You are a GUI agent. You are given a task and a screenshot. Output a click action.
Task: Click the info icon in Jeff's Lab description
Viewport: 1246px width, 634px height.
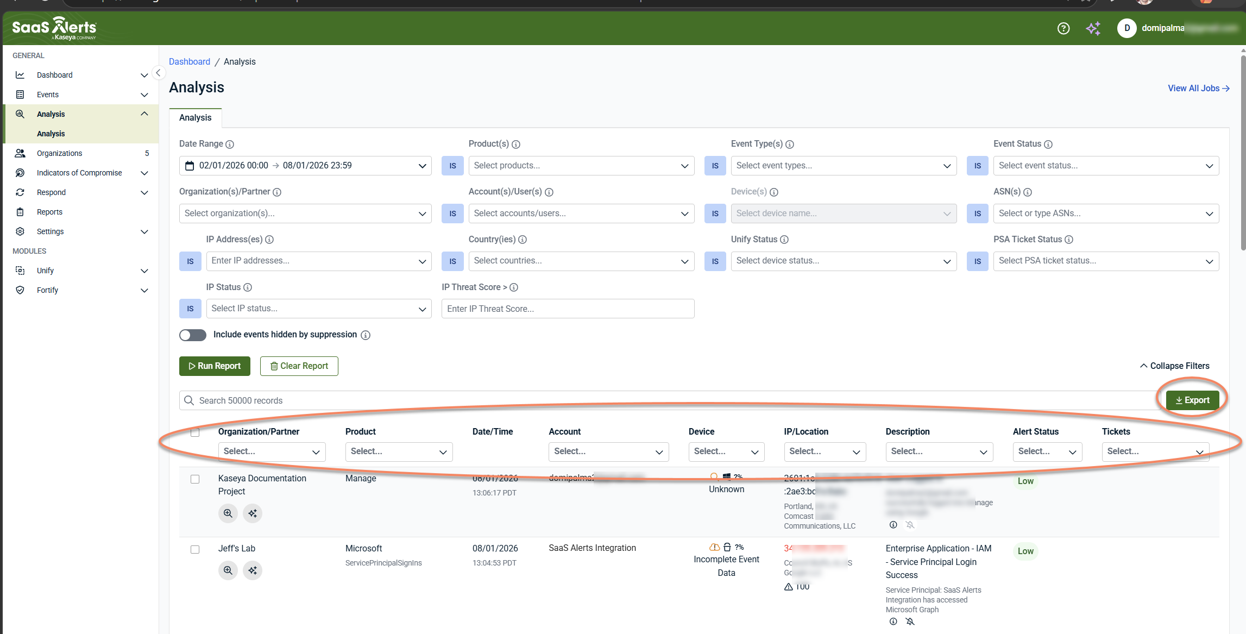click(893, 622)
